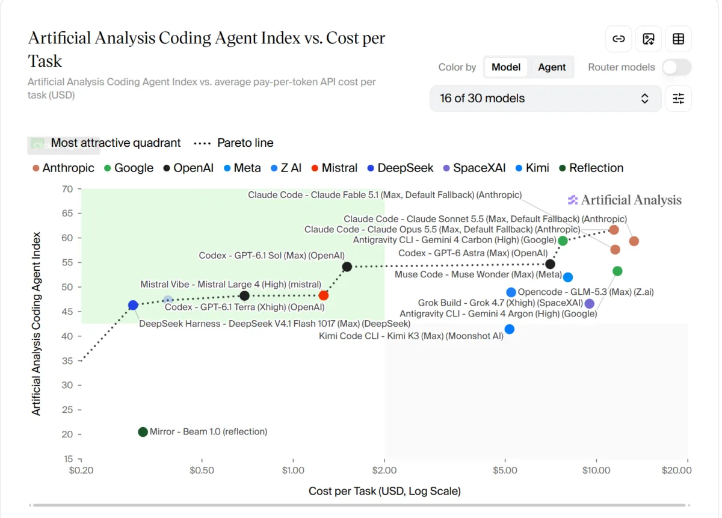Toggle the OpenAI legend entry

pos(188,168)
